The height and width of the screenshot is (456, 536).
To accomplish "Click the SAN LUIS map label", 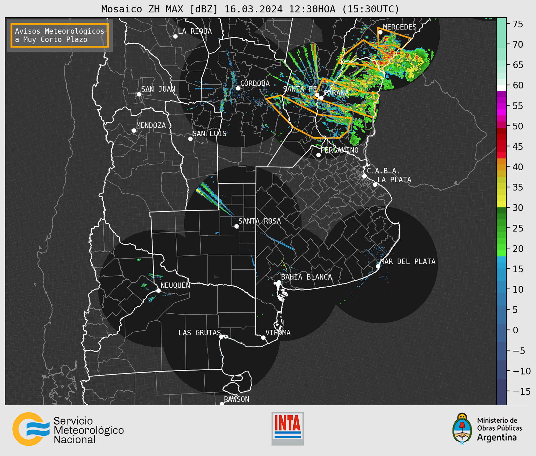I will pos(209,134).
